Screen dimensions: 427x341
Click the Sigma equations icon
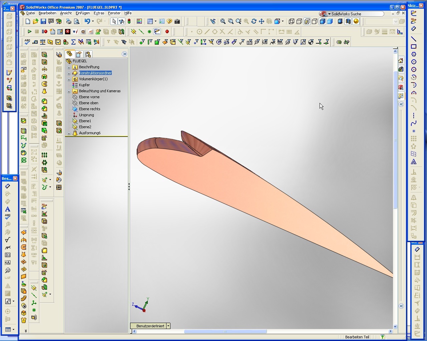tap(73, 42)
